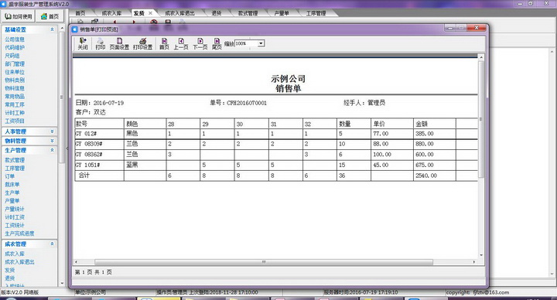Screen dimensions: 557x300
Task: Open 页面设置 page setup from preview toolbar
Action: point(119,43)
